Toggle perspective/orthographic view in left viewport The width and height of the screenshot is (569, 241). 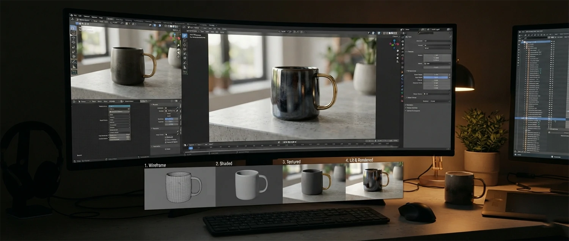pyautogui.click(x=178, y=56)
